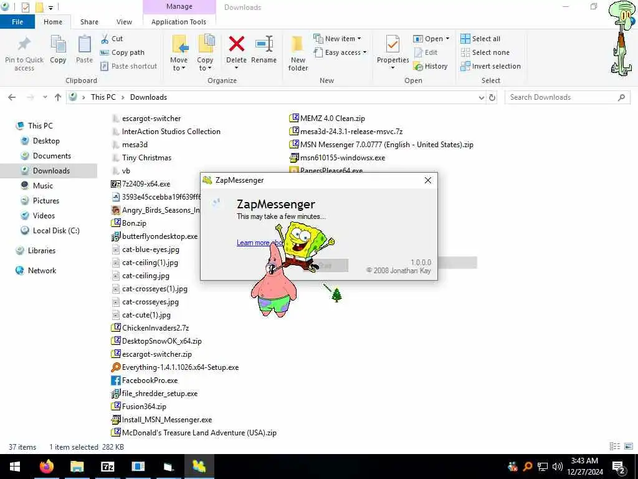The image size is (638, 479).
Task: Click the Cut scissors icon
Action: pyautogui.click(x=105, y=39)
